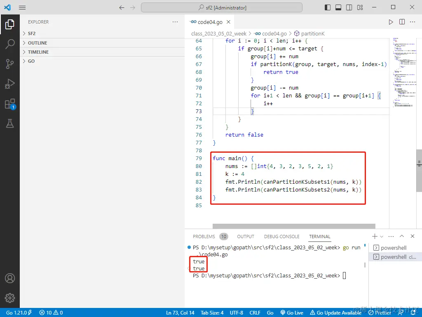This screenshot has width=422, height=317.
Task: Open the Explorer view in activity bar
Action: point(10,24)
